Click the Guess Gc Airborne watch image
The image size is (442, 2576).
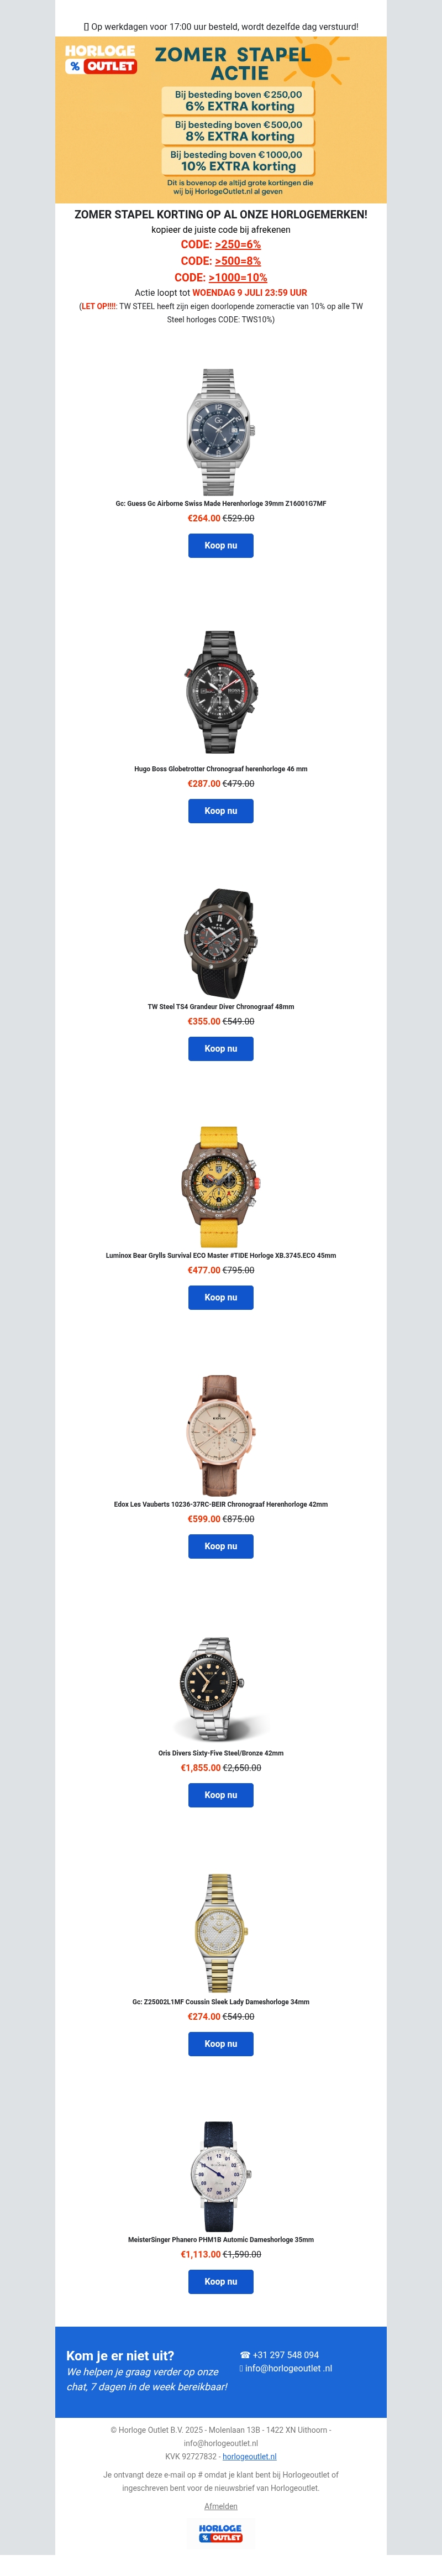[221, 432]
